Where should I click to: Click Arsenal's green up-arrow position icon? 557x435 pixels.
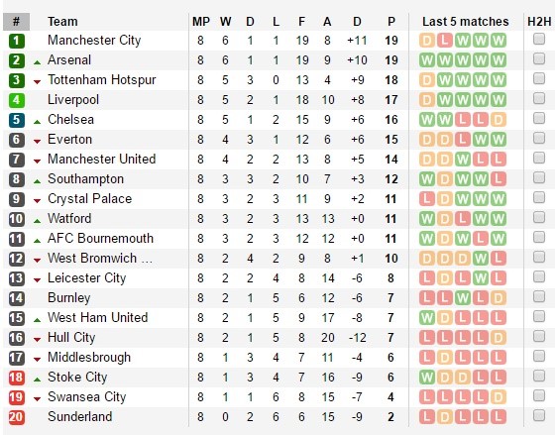pyautogui.click(x=37, y=62)
